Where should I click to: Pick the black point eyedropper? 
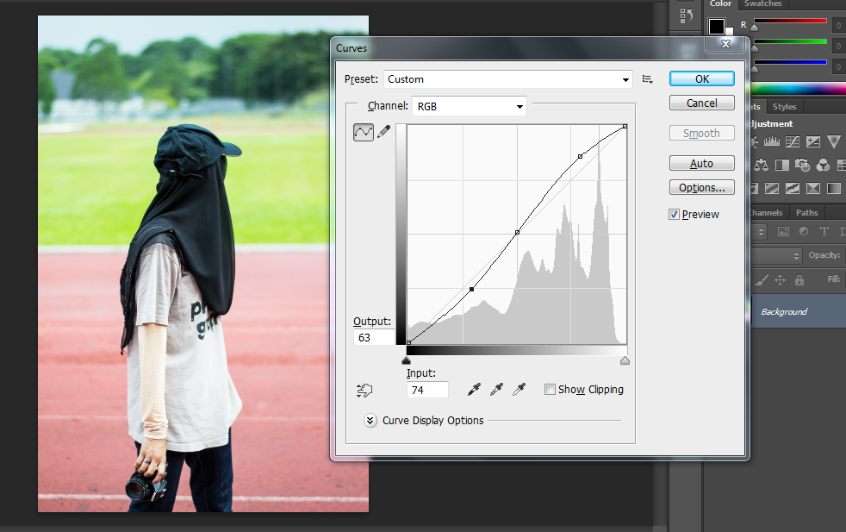[x=474, y=390]
